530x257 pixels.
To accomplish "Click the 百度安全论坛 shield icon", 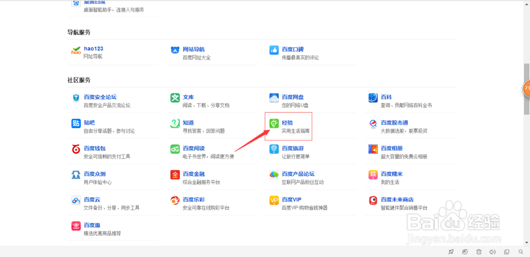I will click(x=76, y=98).
